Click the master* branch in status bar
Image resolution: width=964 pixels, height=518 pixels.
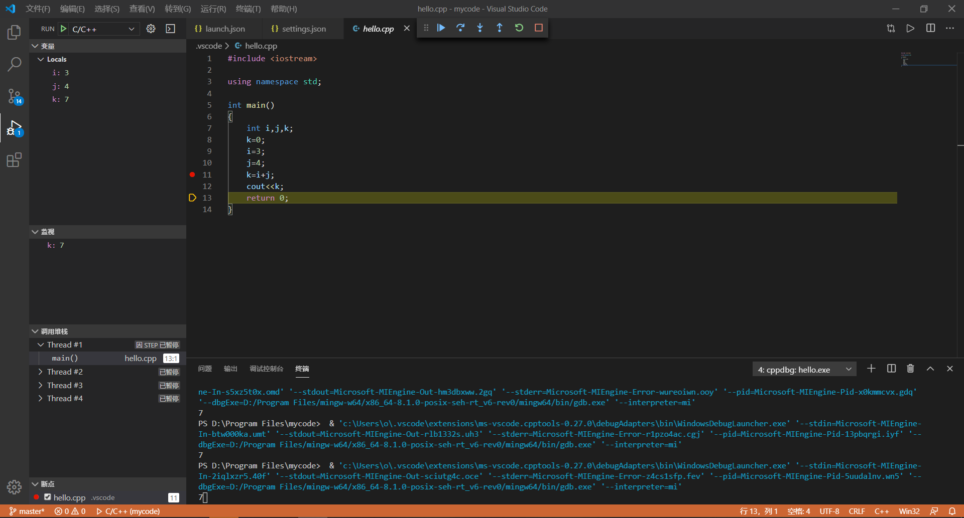pos(28,511)
